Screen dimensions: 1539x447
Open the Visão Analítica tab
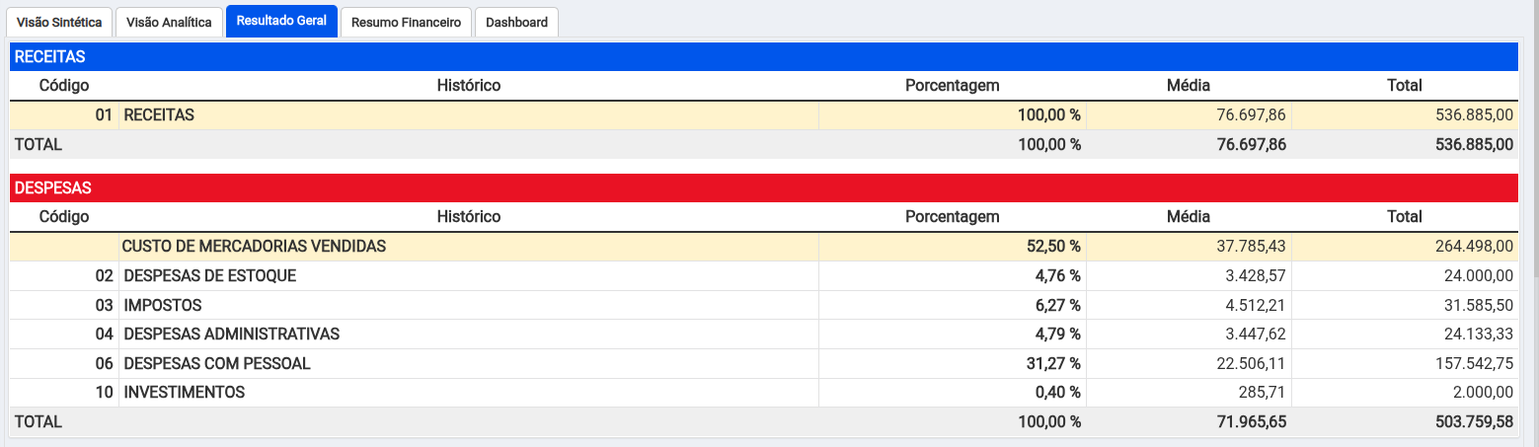click(169, 22)
